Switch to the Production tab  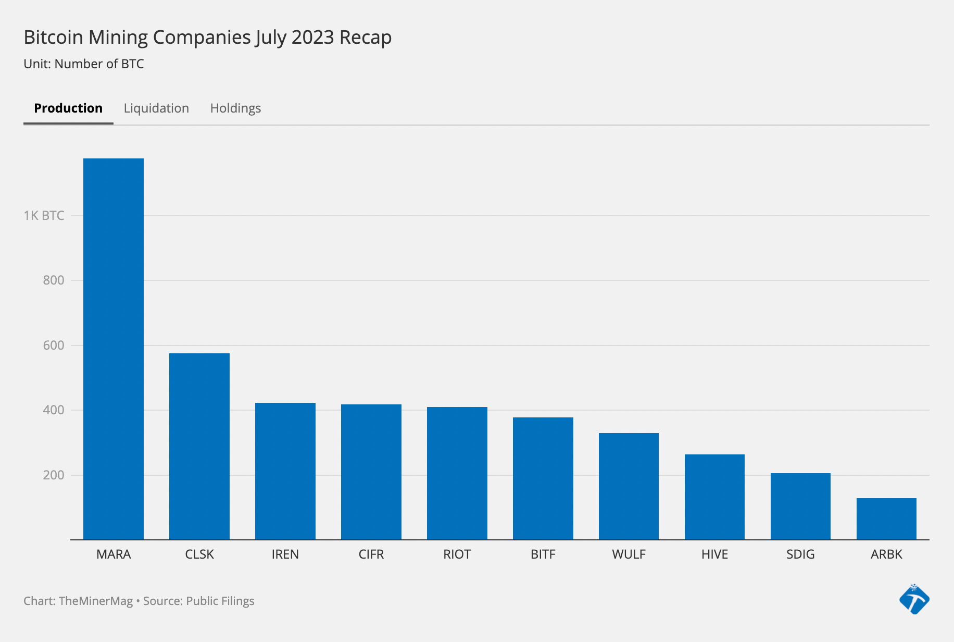(x=68, y=108)
